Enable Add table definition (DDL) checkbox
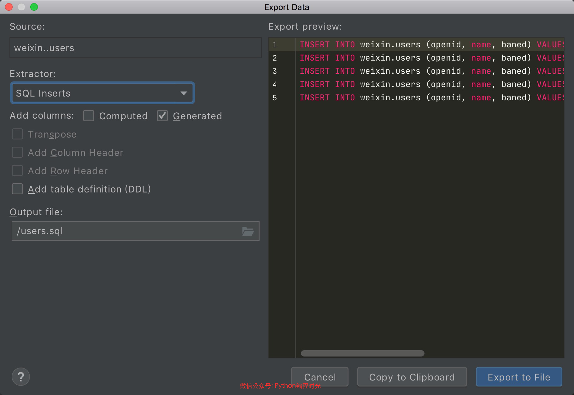The height and width of the screenshot is (395, 574). 17,189
